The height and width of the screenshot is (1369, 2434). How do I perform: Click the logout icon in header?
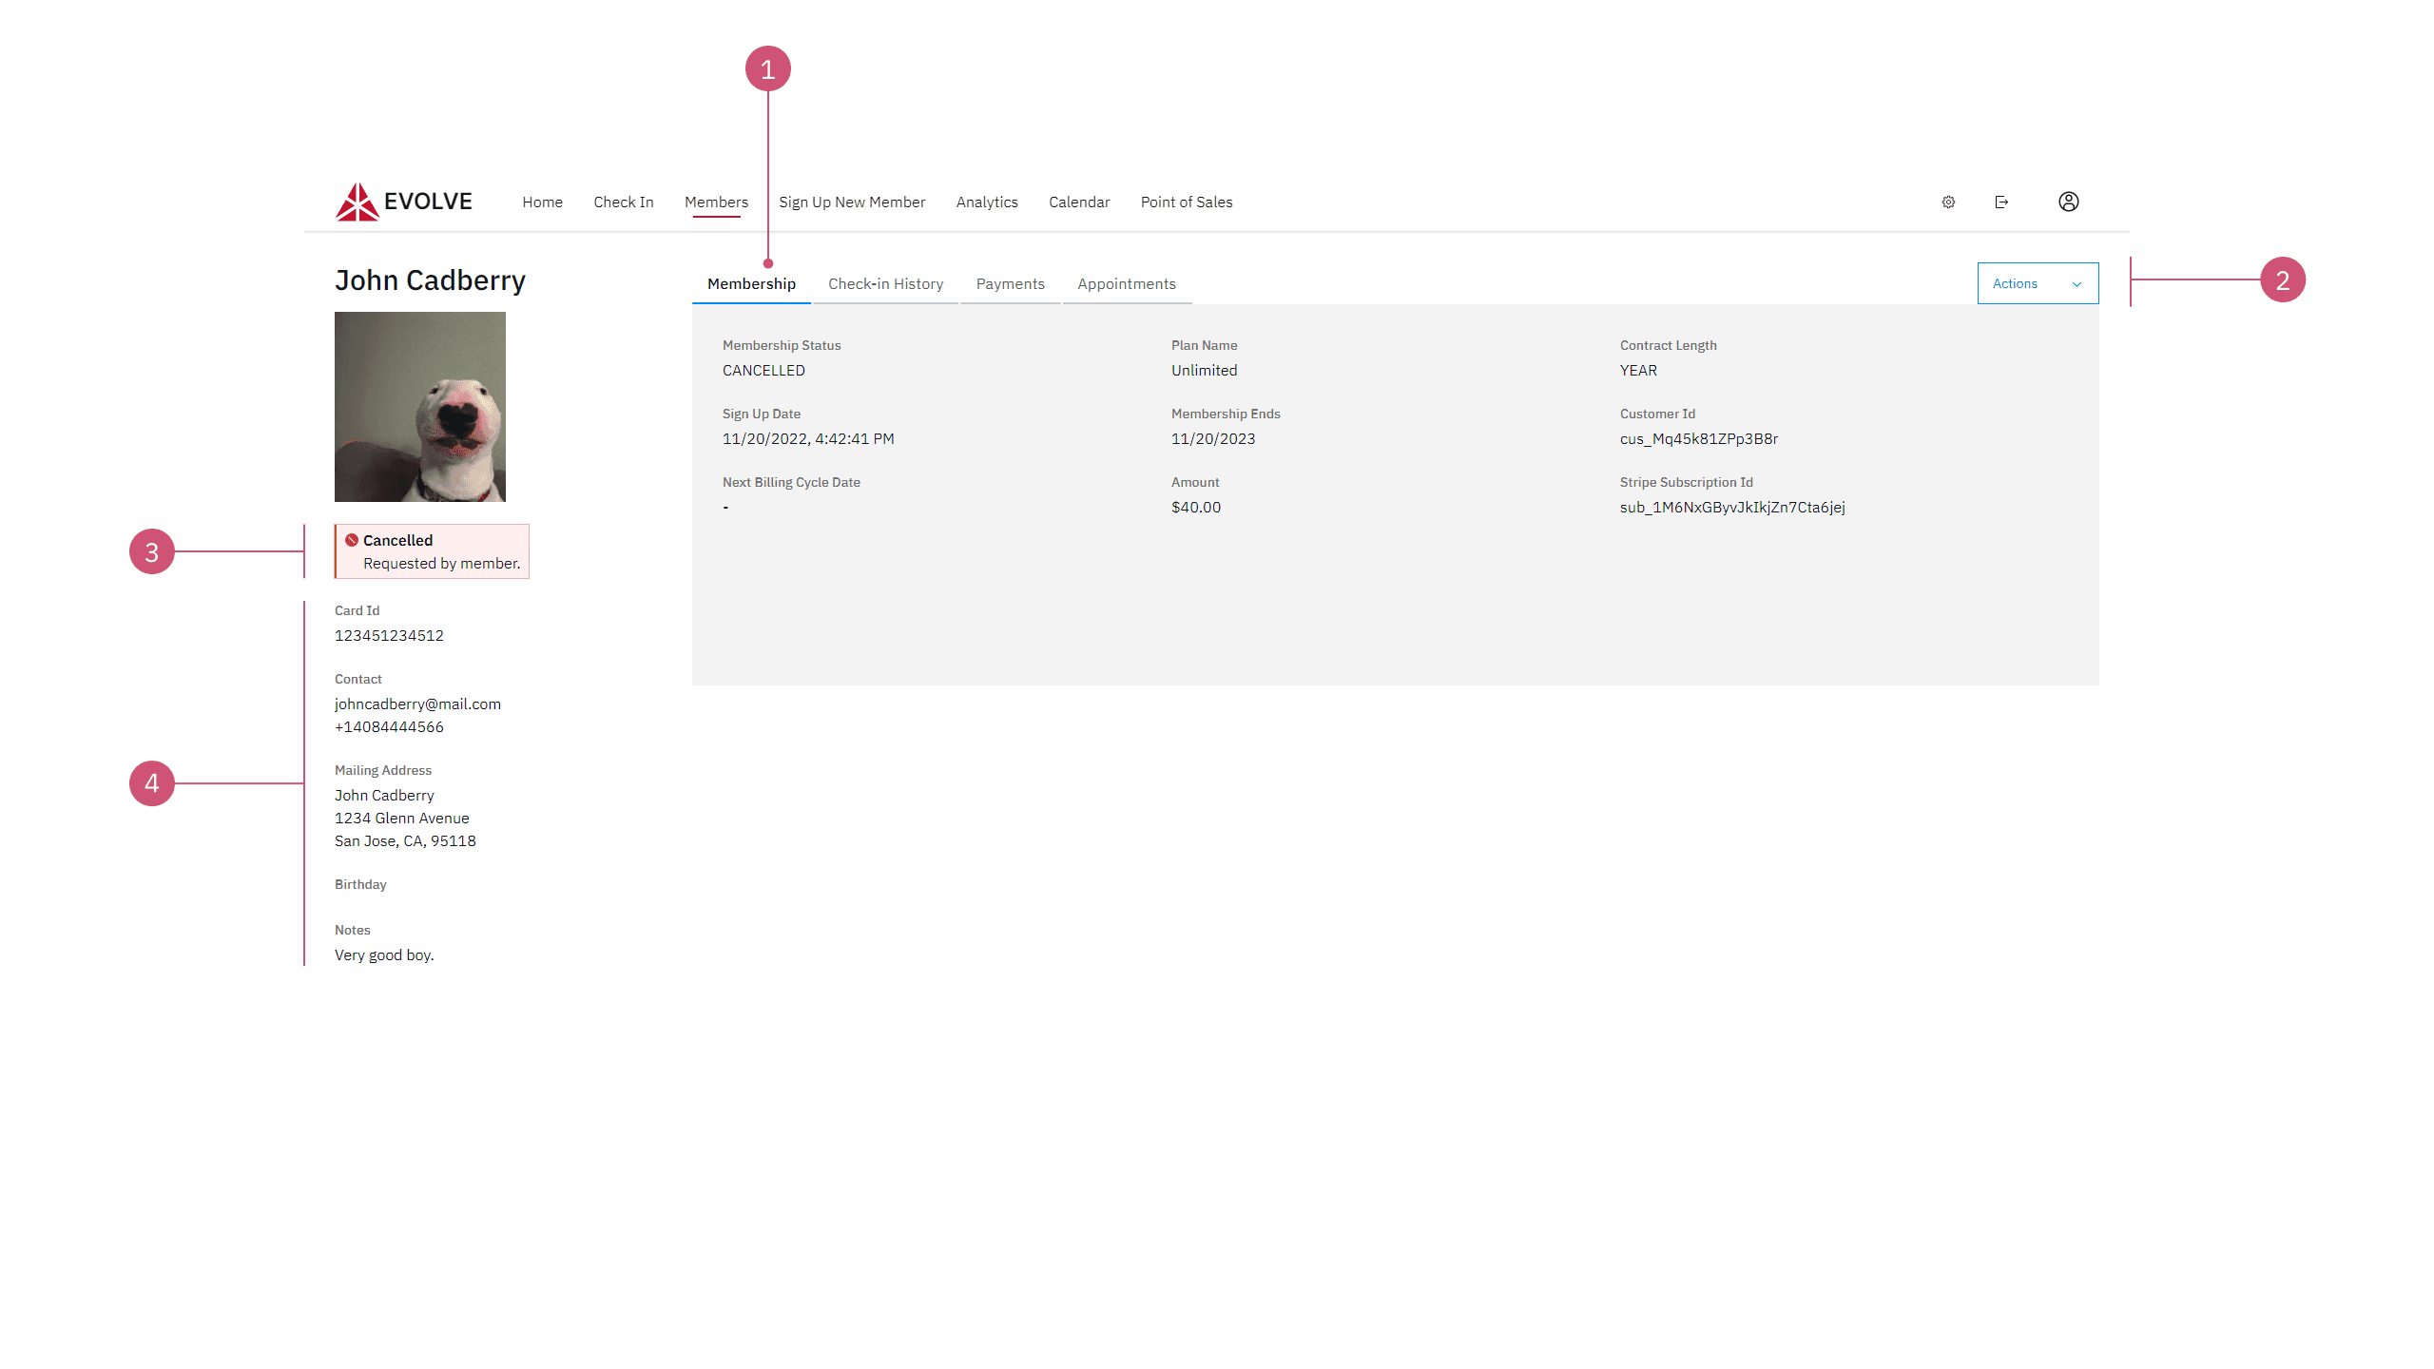[x=2001, y=202]
